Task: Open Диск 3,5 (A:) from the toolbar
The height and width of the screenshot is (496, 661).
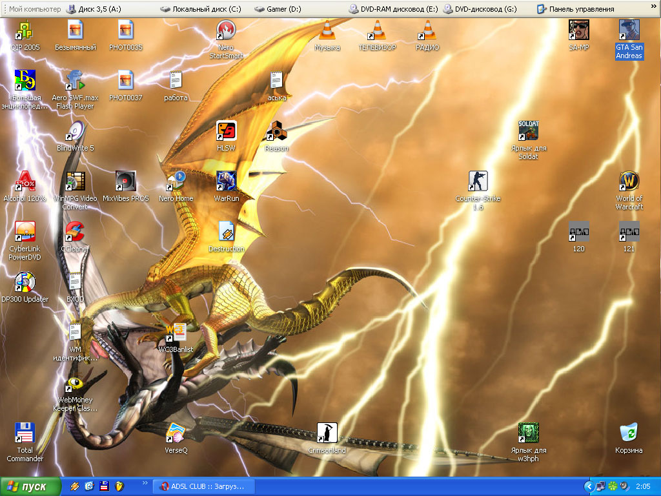Action: (94, 9)
